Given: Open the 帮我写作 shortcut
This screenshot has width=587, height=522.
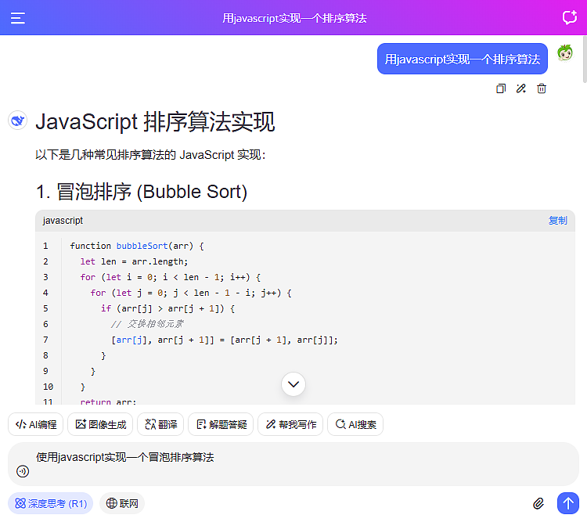Looking at the screenshot, I should click(290, 424).
